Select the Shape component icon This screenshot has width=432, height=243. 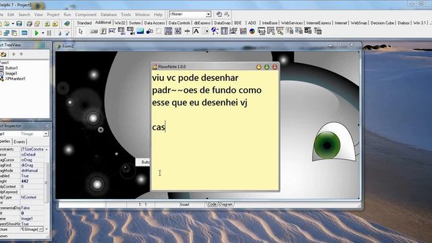pyautogui.click(x=150, y=31)
